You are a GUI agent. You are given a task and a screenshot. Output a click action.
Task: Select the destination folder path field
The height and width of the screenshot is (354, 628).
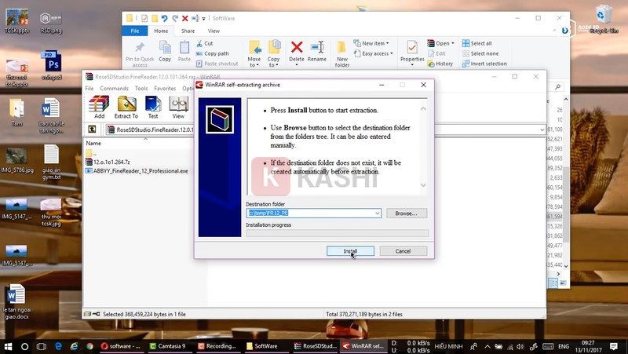313,213
